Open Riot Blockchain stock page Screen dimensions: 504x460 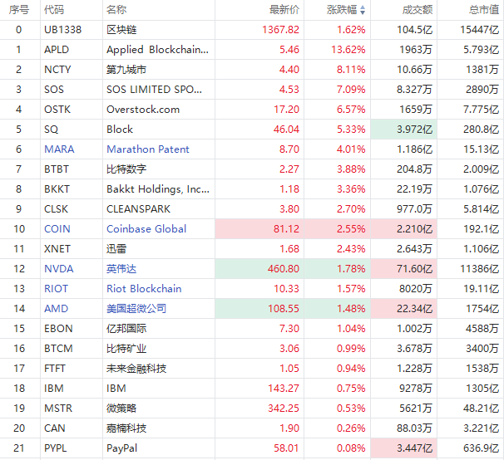[x=144, y=289]
